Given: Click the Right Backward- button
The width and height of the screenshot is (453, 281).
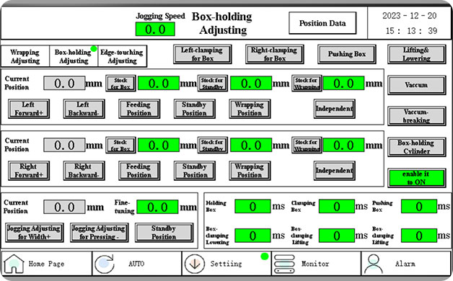Looking at the screenshot, I should click(84, 171).
